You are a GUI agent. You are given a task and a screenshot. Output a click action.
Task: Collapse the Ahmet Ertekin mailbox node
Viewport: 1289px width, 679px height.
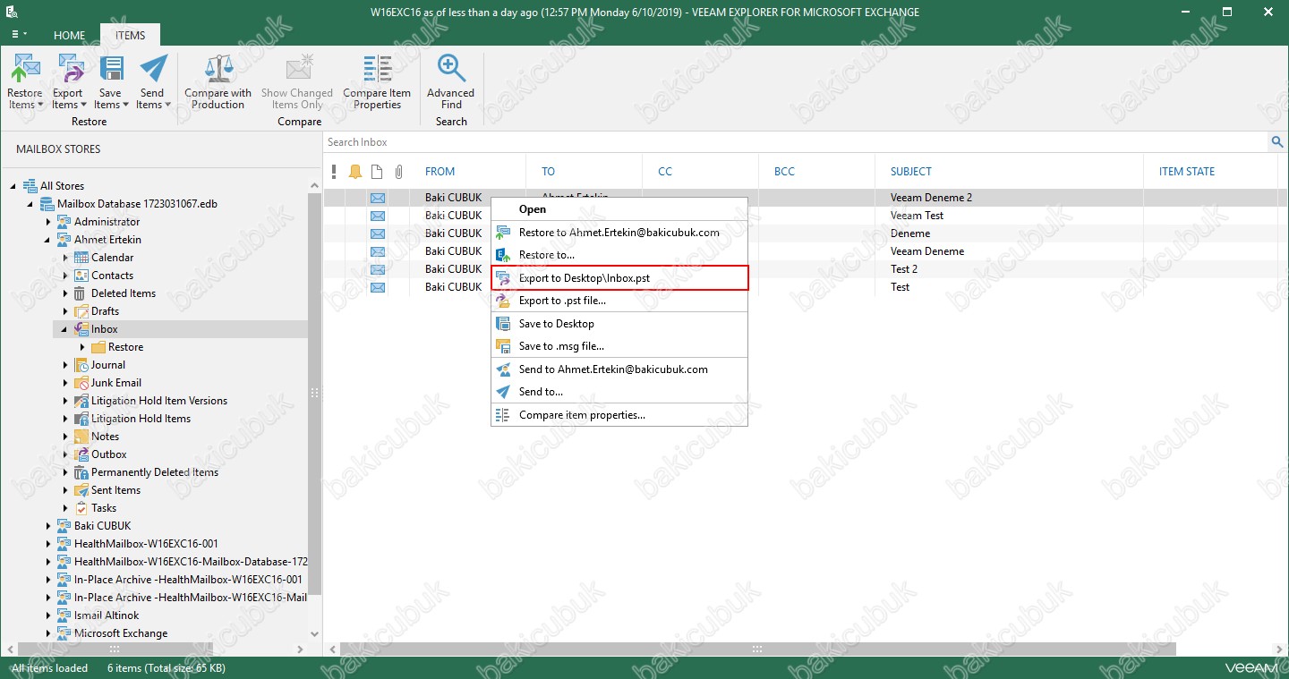[x=48, y=240]
